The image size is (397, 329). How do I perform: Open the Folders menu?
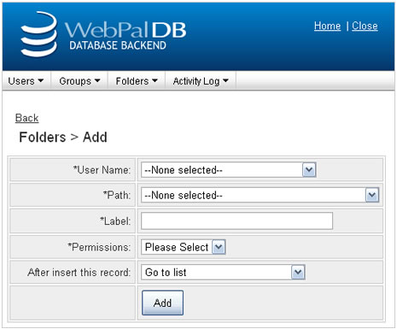click(137, 81)
